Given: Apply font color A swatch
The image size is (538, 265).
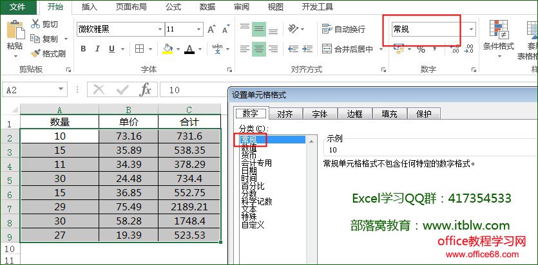Looking at the screenshot, I should (x=189, y=49).
